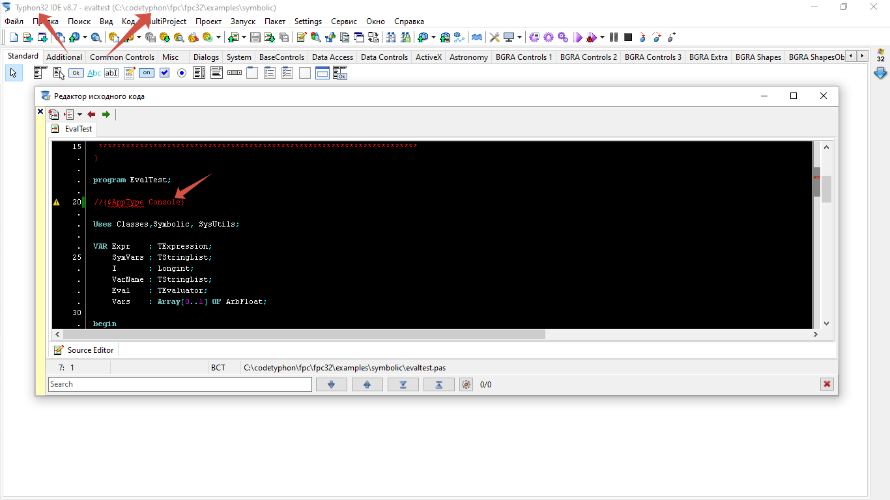890x500 pixels.
Task: Jump back with the red left arrow
Action: [x=91, y=115]
